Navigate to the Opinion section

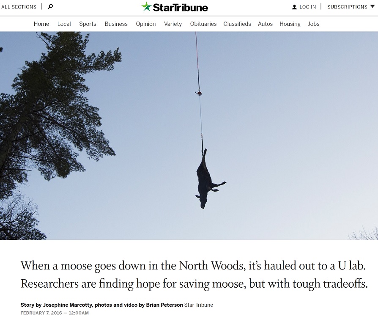(145, 24)
